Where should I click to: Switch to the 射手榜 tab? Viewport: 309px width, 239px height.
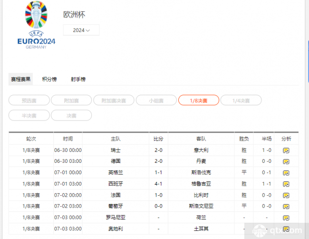click(78, 80)
